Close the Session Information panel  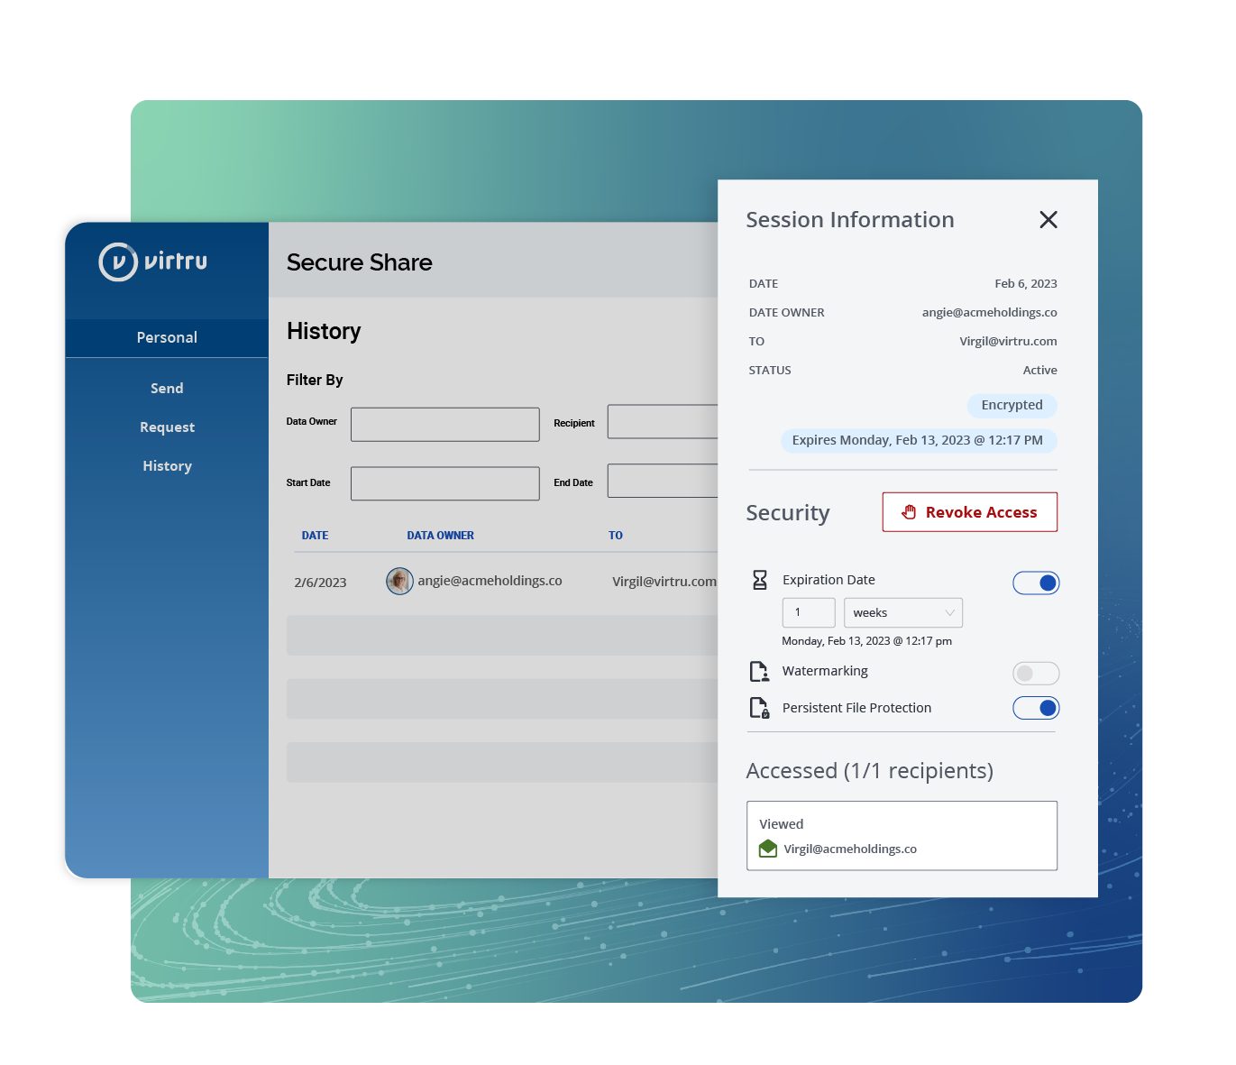coord(1048,220)
